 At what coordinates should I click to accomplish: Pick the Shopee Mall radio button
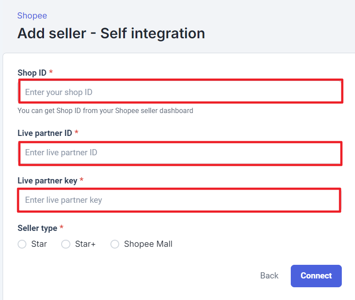(115, 244)
